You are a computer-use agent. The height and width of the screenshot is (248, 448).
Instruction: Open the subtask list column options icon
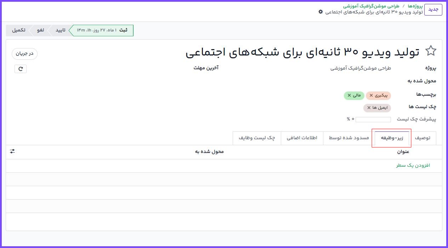[x=12, y=151]
